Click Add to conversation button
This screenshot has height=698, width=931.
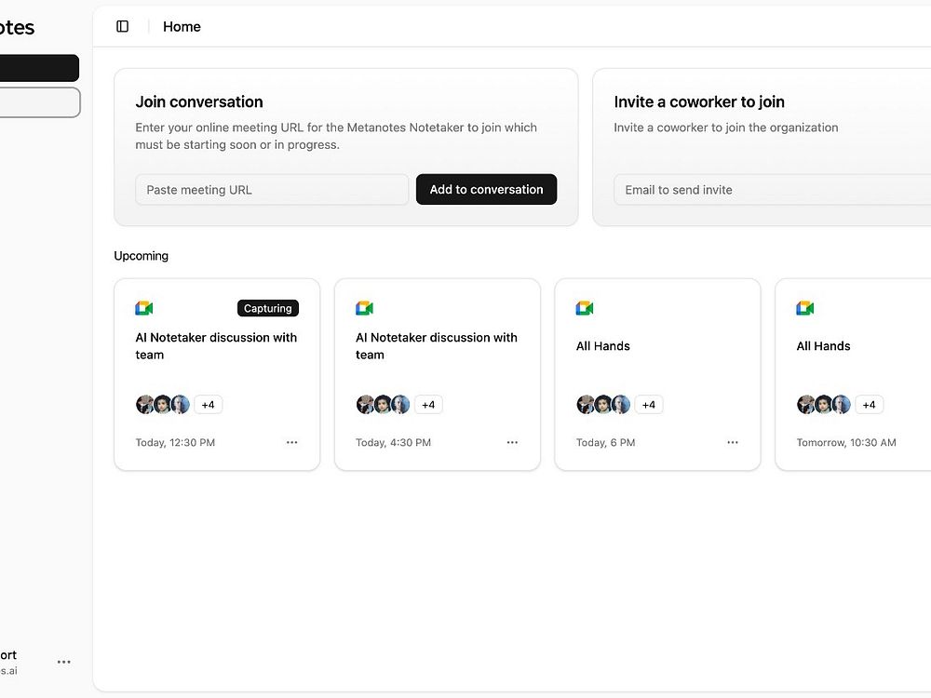click(486, 189)
